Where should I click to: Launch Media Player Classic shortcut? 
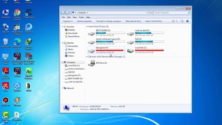pos(17,29)
